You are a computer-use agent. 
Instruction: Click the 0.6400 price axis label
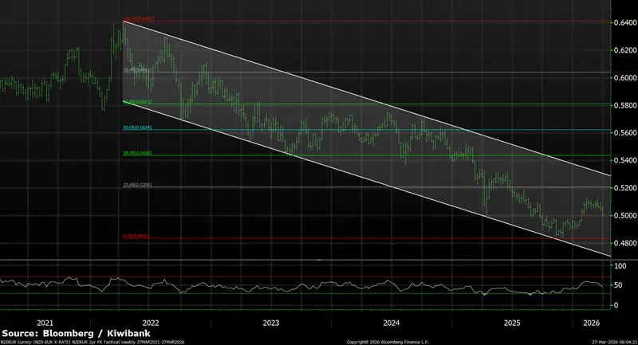click(623, 24)
